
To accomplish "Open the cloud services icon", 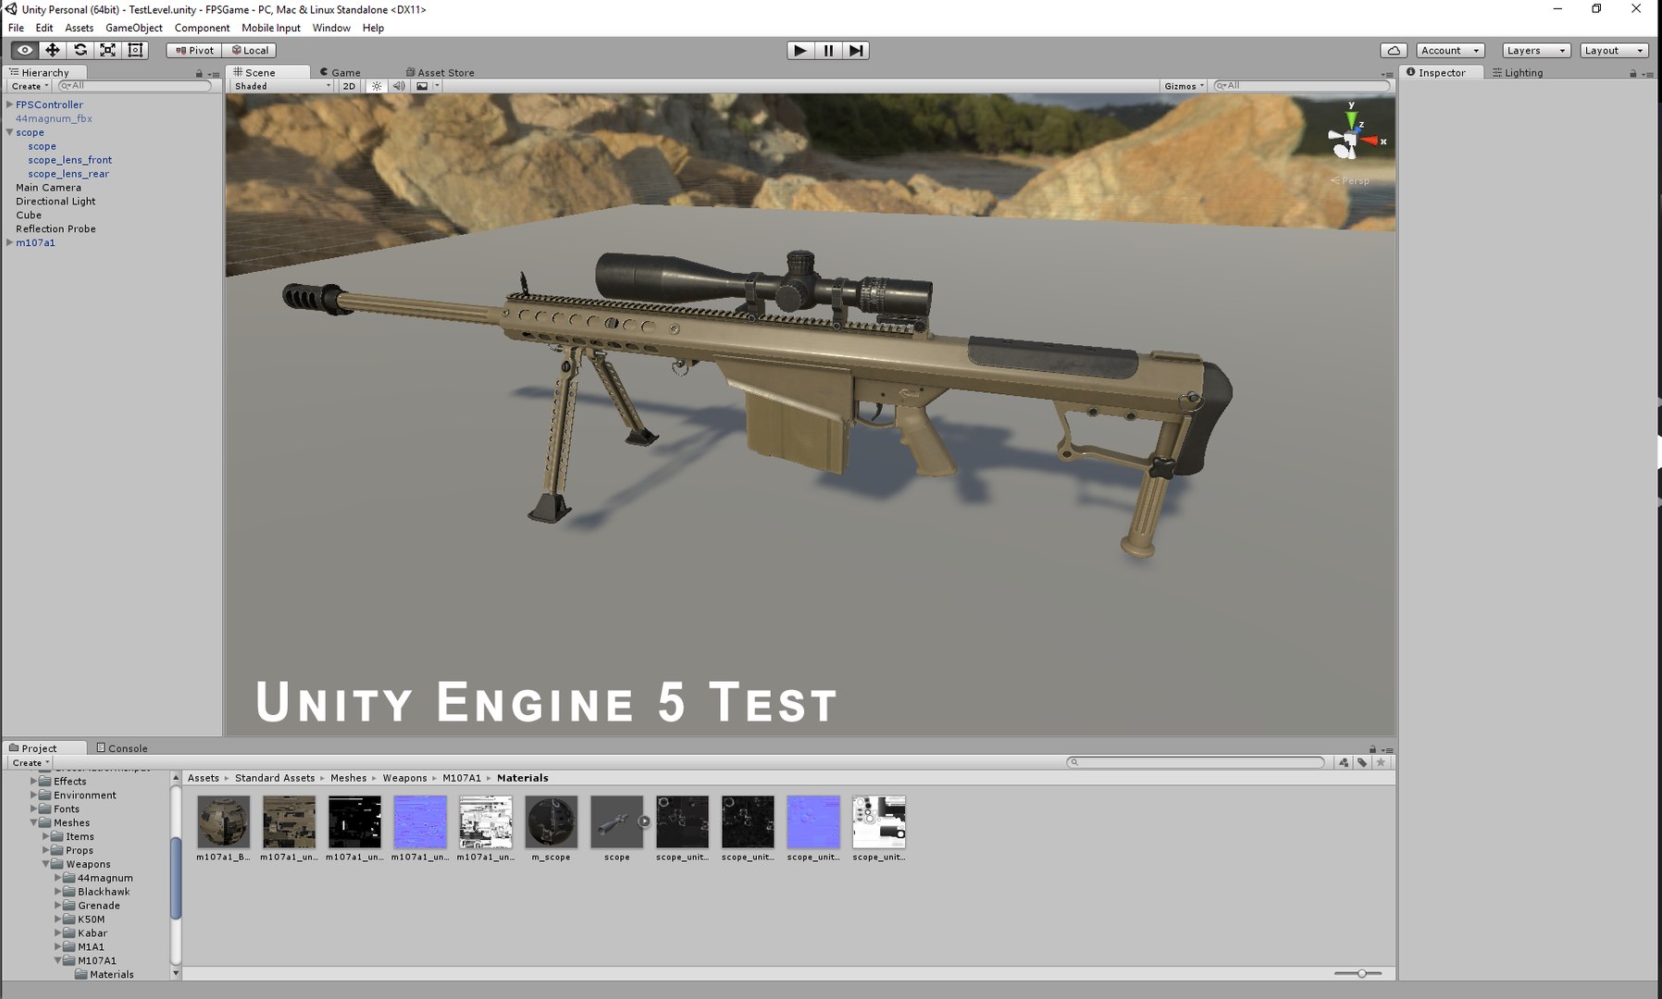I will tap(1394, 50).
